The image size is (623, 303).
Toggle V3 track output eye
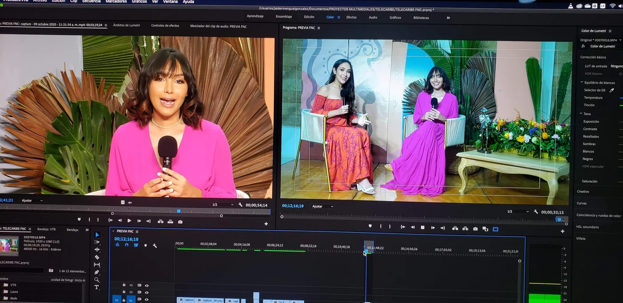tap(147, 285)
